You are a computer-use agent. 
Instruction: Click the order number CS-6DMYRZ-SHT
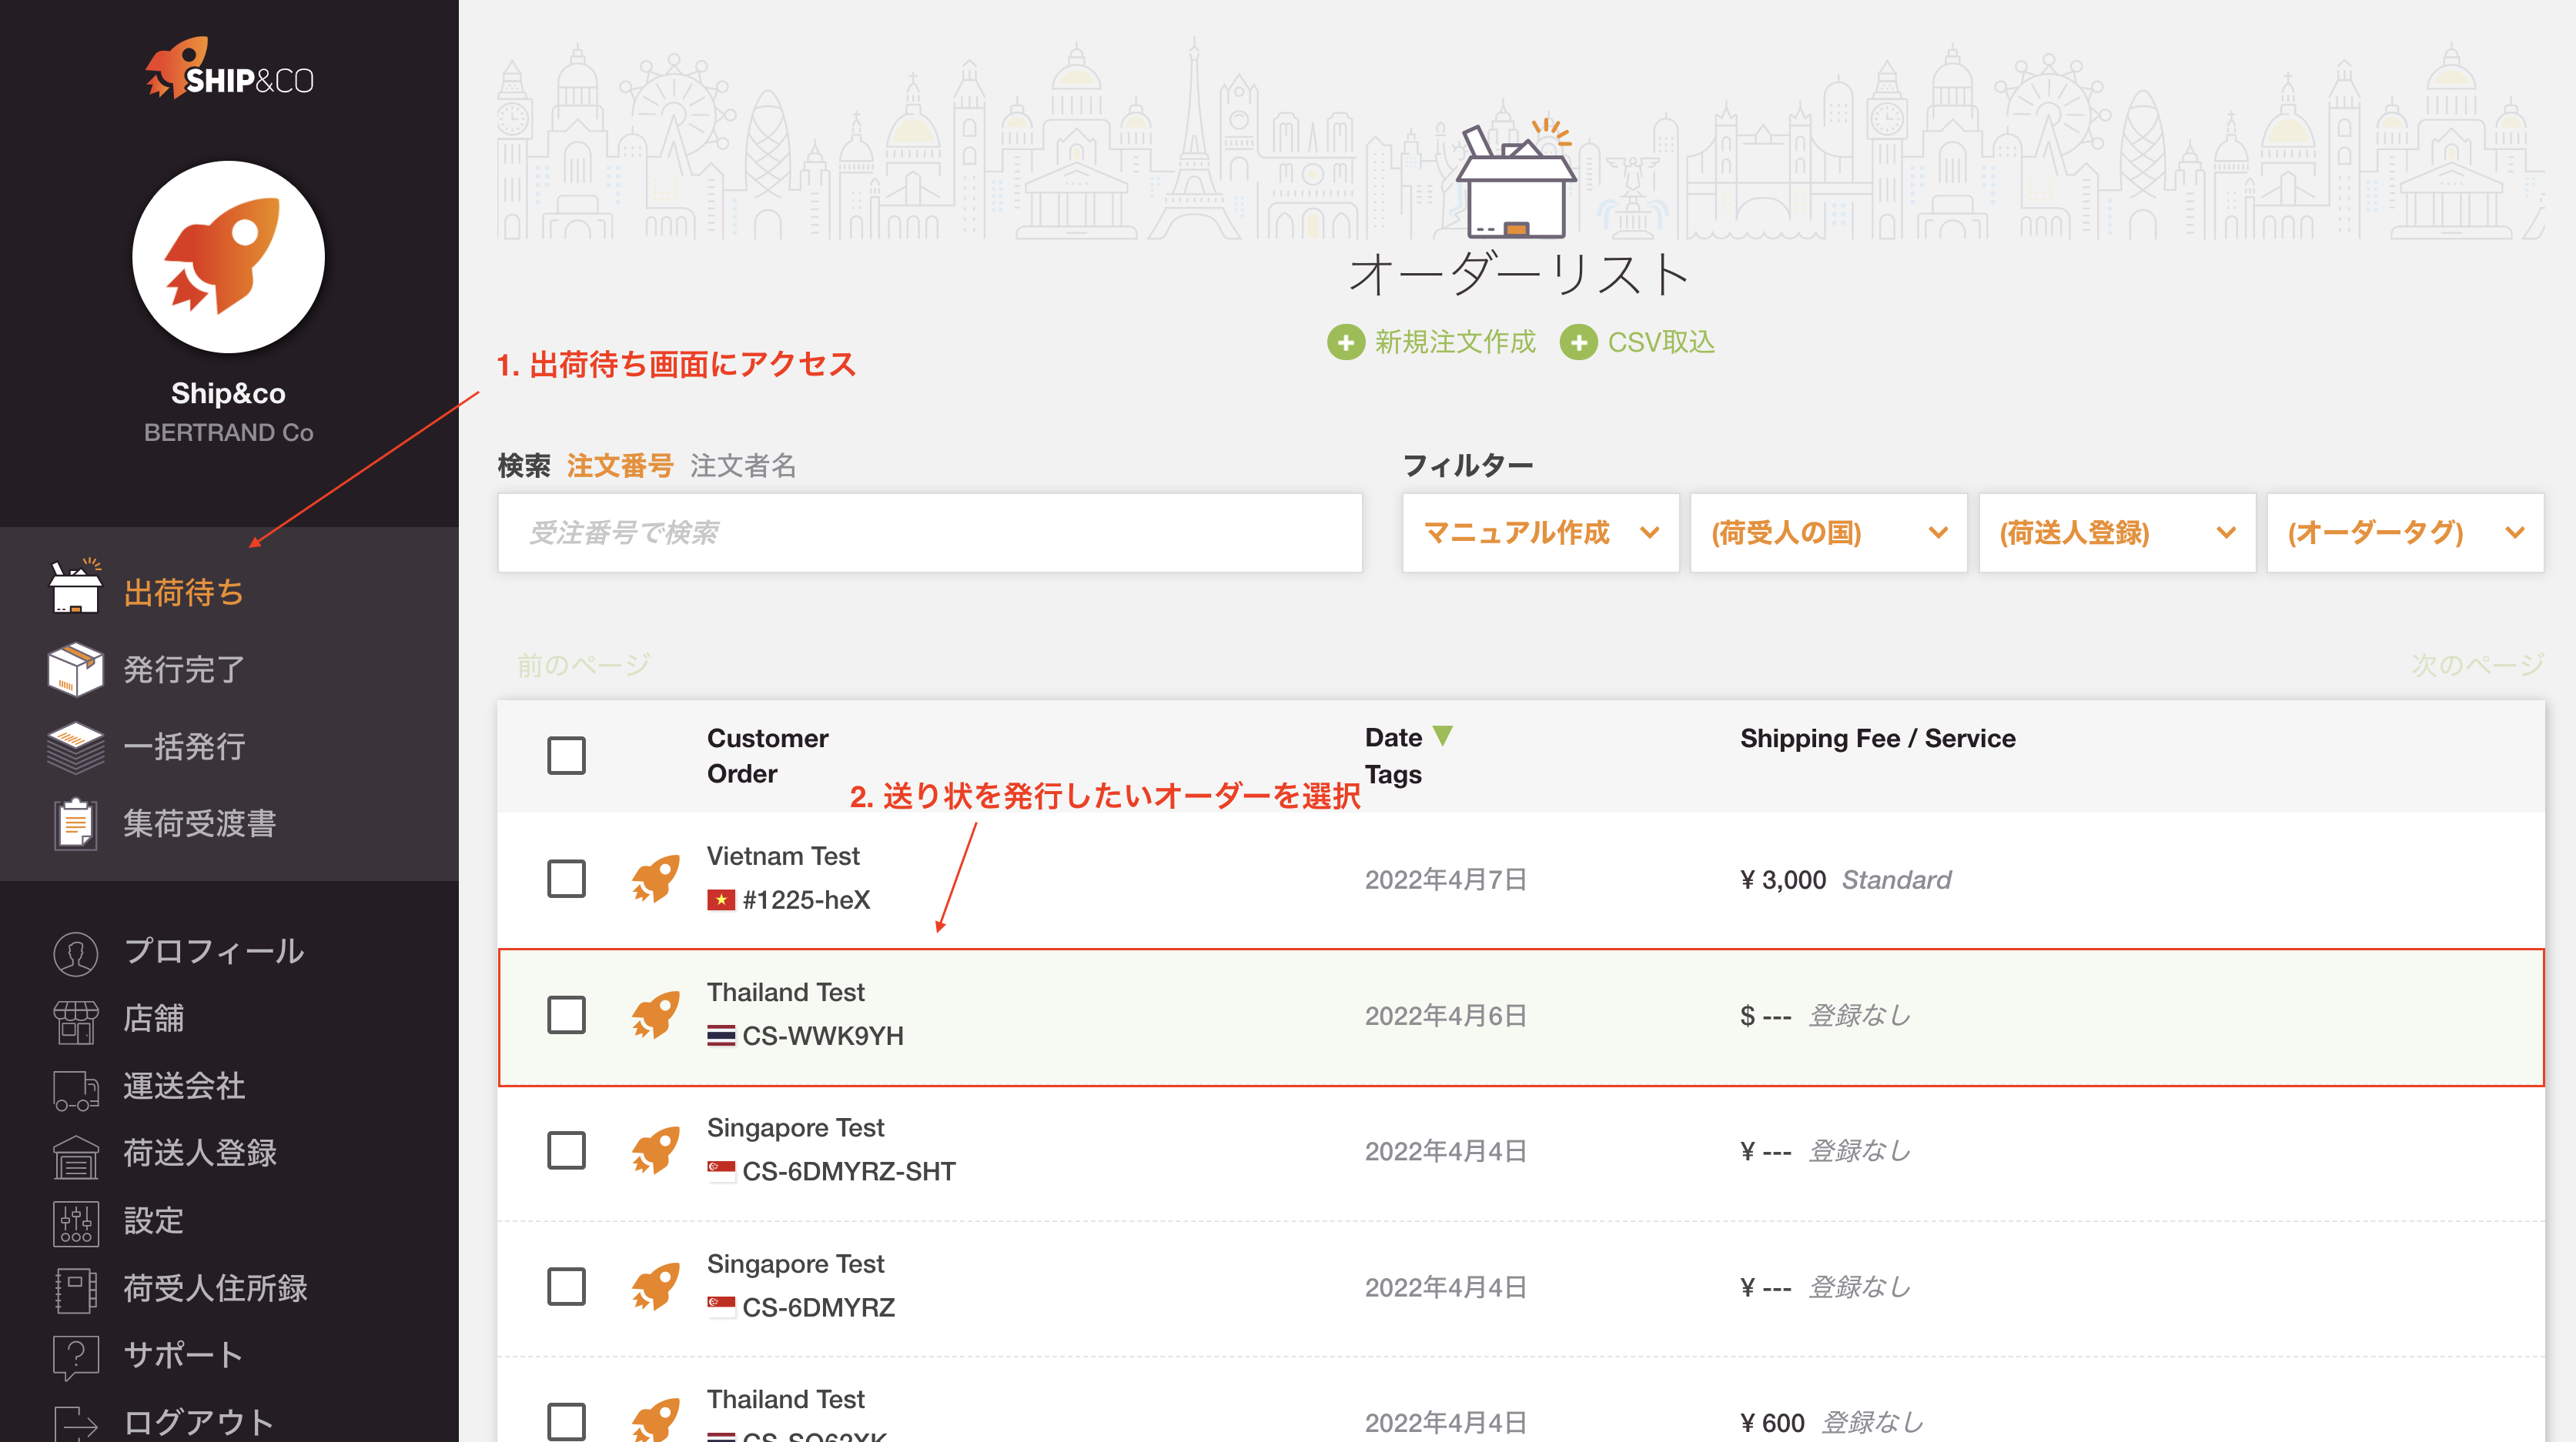[849, 1171]
